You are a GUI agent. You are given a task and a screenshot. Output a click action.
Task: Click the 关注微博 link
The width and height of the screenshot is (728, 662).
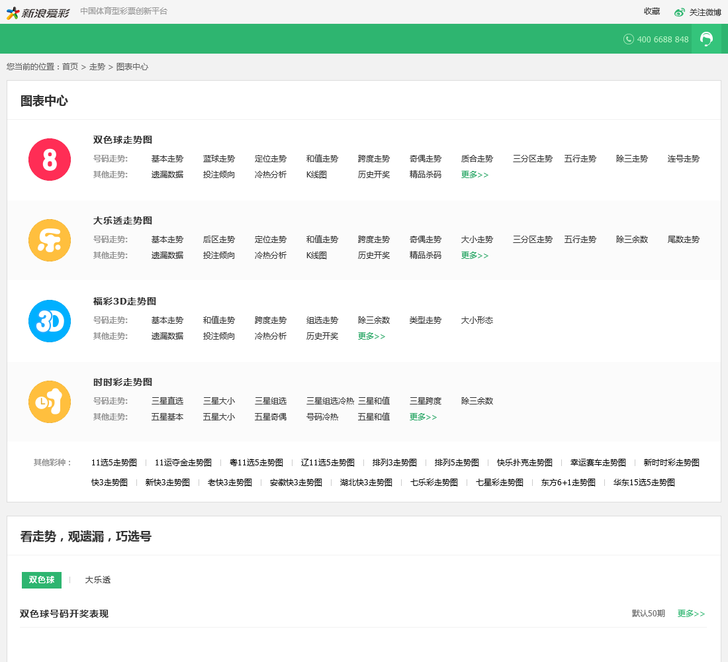click(x=705, y=13)
